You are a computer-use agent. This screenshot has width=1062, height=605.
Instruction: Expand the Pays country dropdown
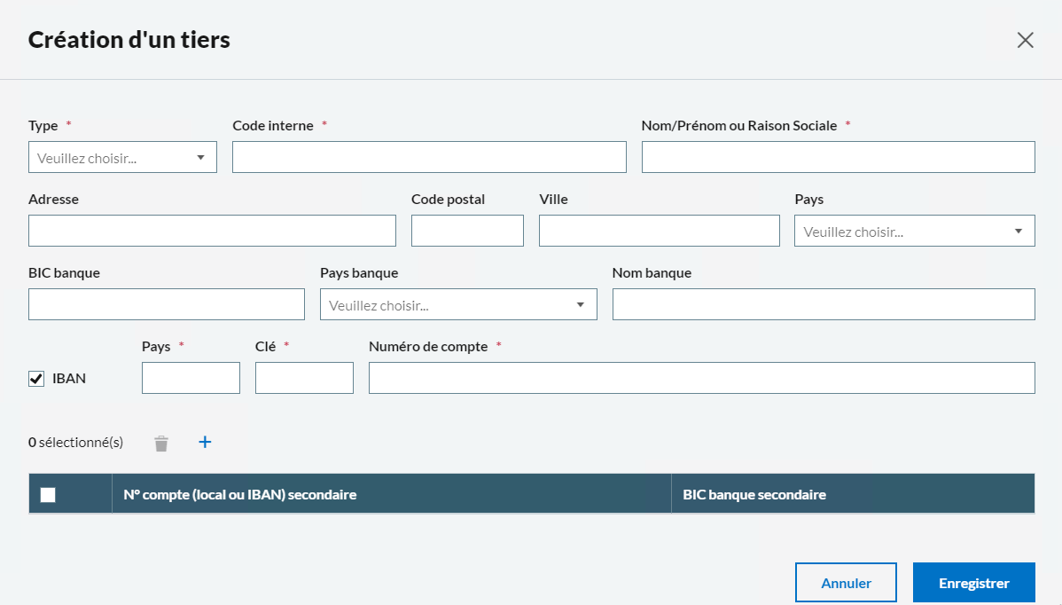tap(914, 232)
